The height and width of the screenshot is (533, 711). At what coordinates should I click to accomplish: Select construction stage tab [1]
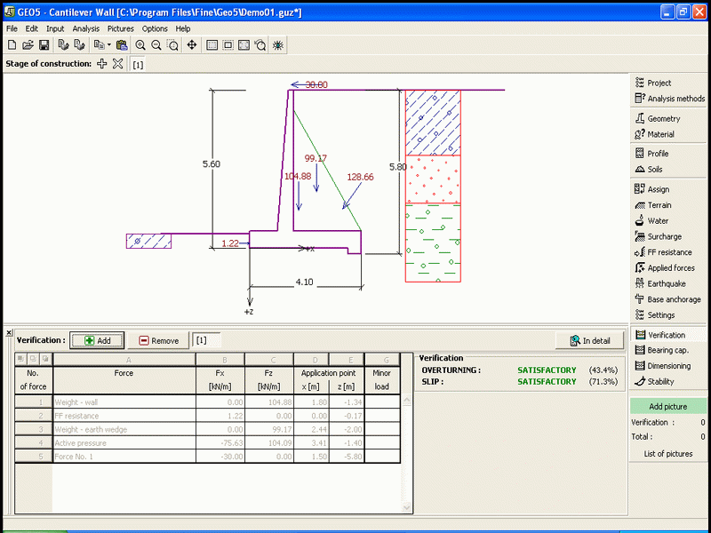pyautogui.click(x=139, y=65)
